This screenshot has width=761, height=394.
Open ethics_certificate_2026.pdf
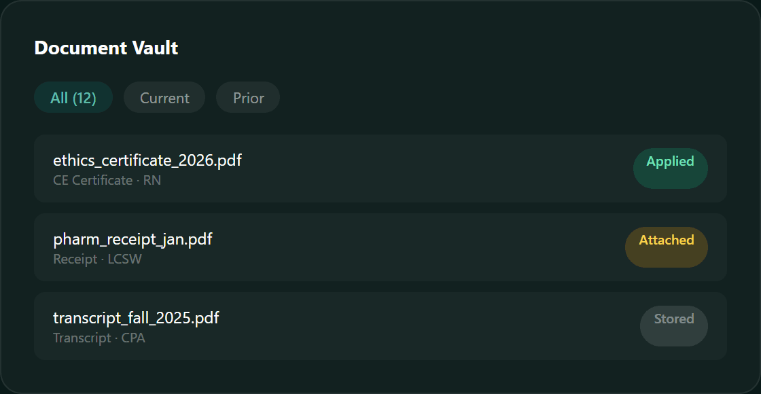[147, 160]
